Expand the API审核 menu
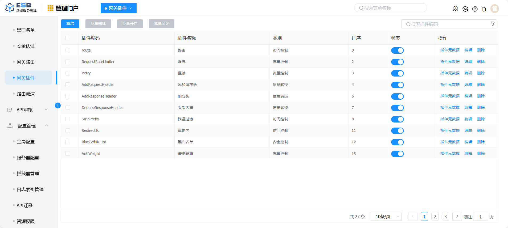508x228 pixels. coord(27,110)
